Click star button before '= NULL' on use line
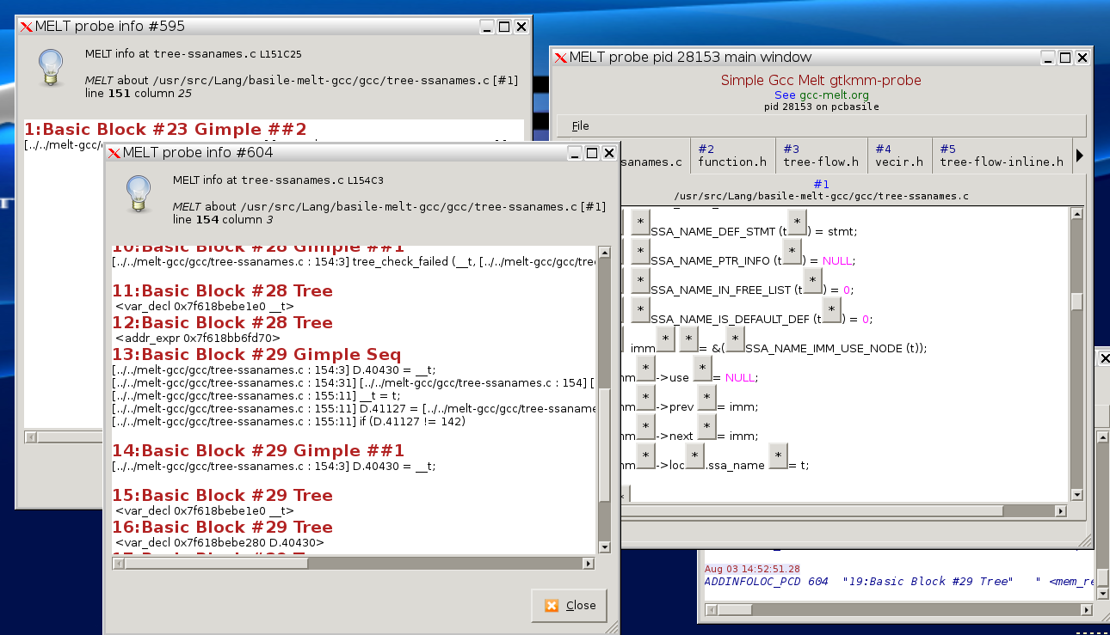Screen dimensions: 1110x635 (703, 369)
